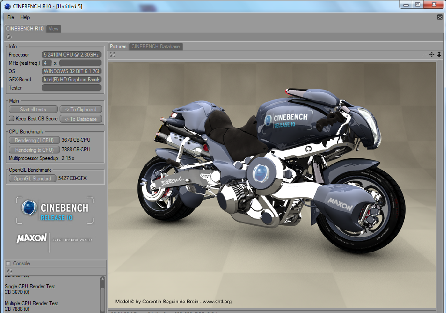The height and width of the screenshot is (313, 446).
Task: Click the move view cross-arrows icon
Action: tap(432, 55)
